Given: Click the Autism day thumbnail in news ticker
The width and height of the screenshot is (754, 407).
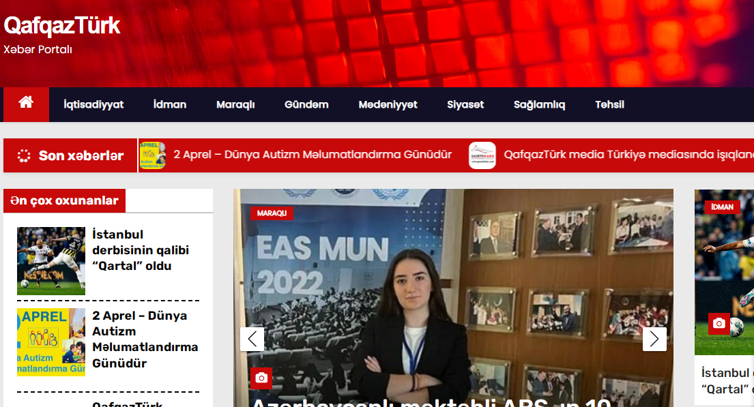Looking at the screenshot, I should [x=153, y=155].
